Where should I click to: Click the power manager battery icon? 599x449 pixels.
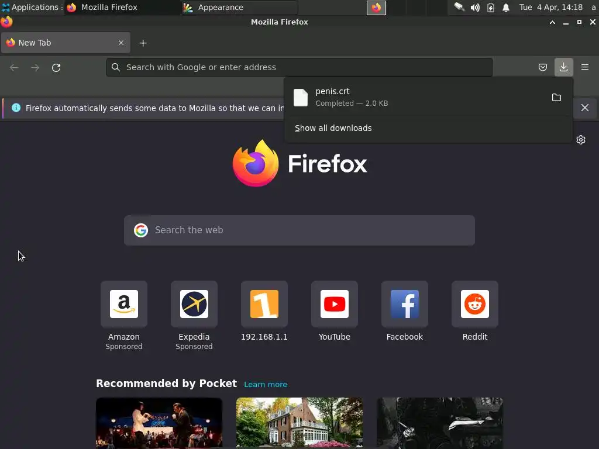491,8
